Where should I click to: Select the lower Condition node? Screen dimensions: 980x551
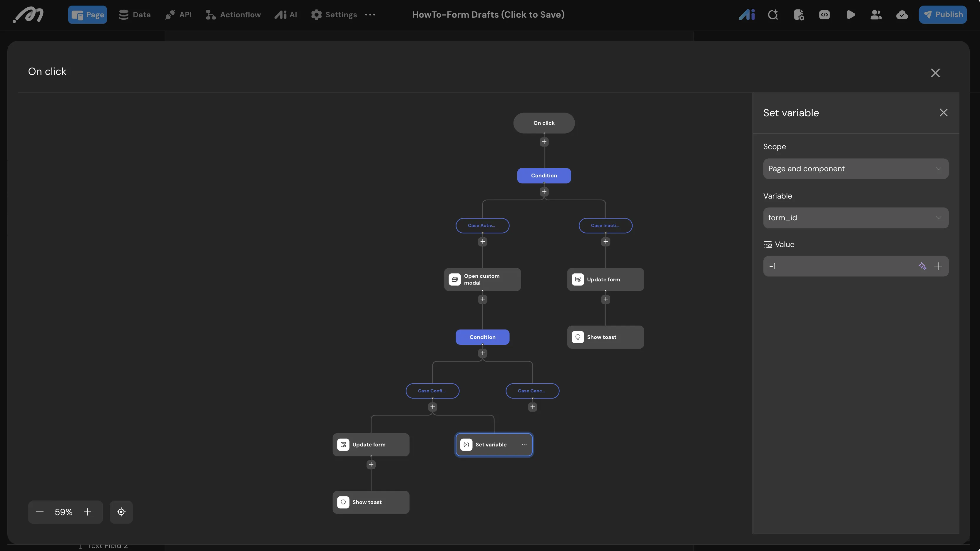pyautogui.click(x=482, y=337)
